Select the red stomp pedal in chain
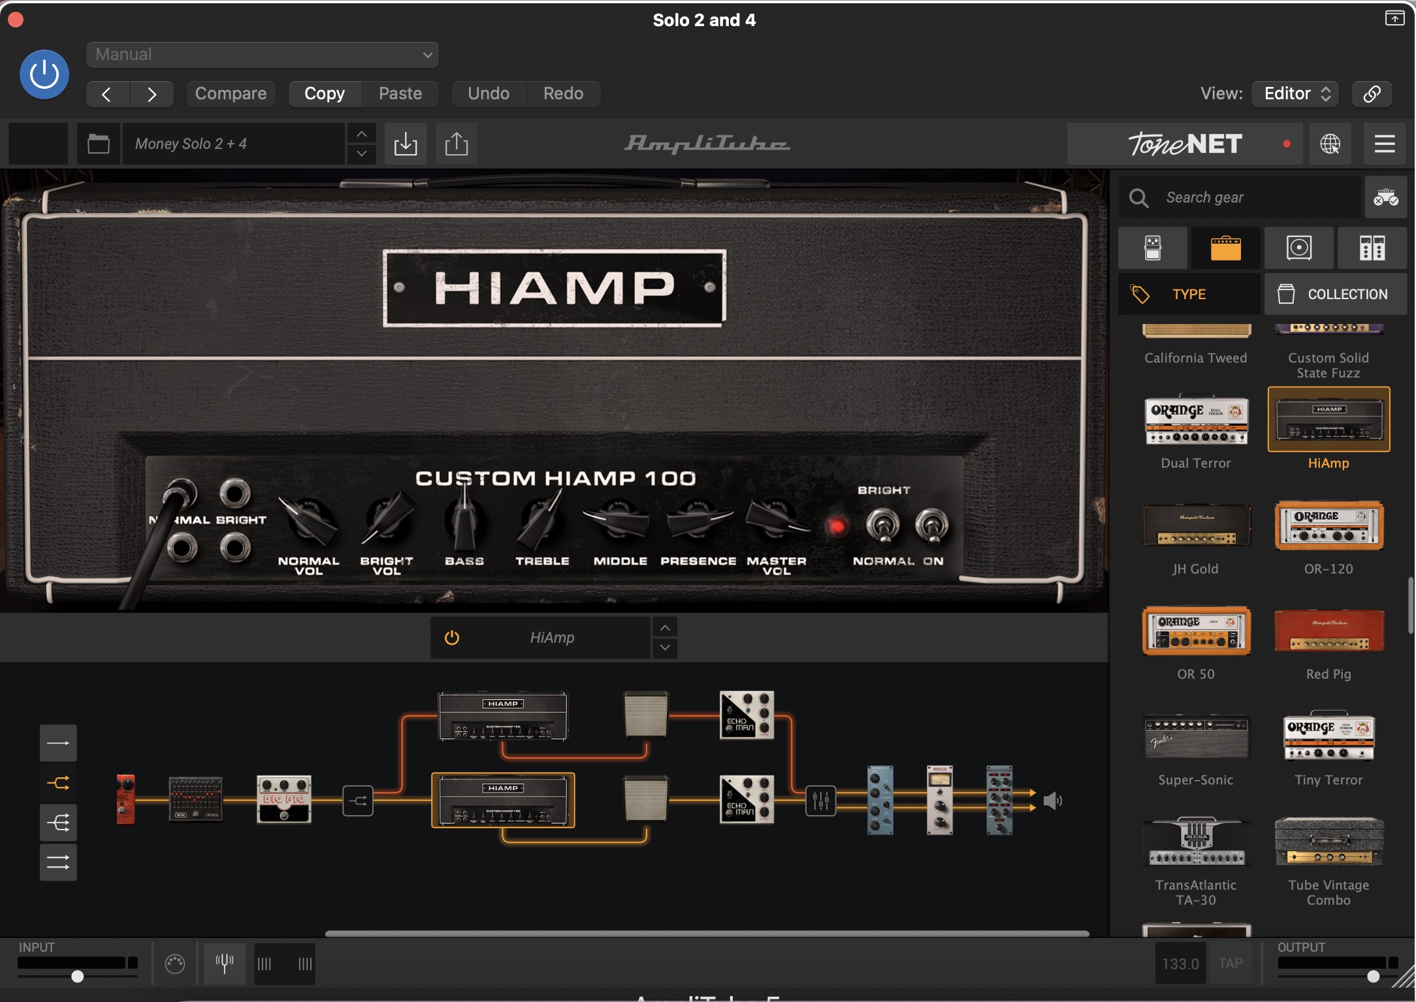 [x=125, y=800]
